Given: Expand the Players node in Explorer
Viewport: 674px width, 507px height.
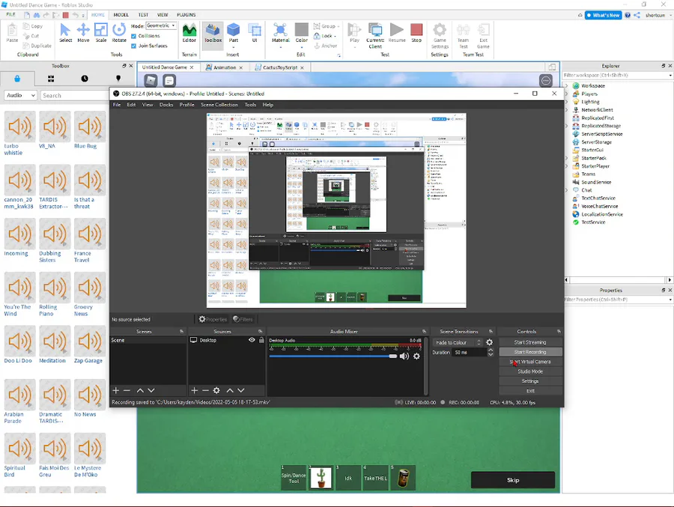Looking at the screenshot, I should pyautogui.click(x=567, y=94).
